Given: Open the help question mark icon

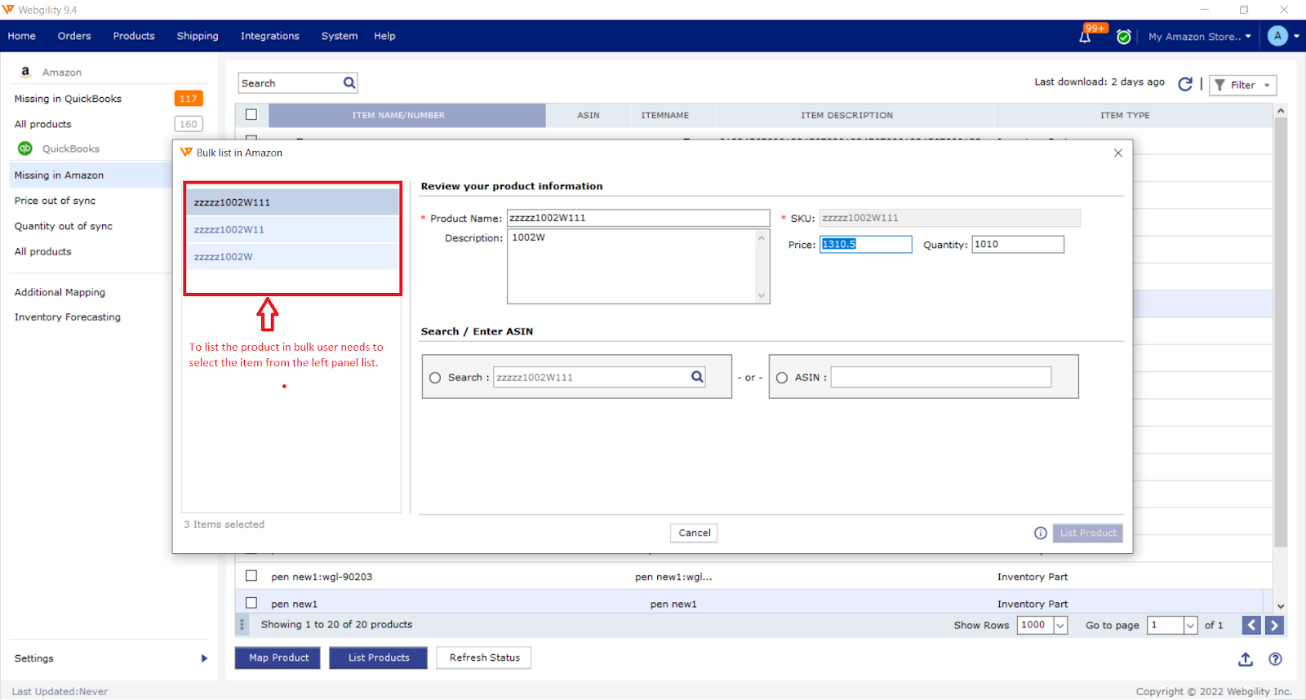Looking at the screenshot, I should click(x=1275, y=659).
